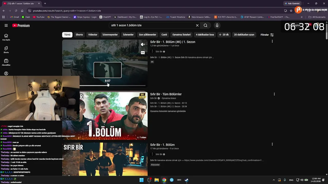The width and height of the screenshot is (328, 184).
Task: Open the Stripe Express - Login bookmark
Action: [x=85, y=17]
